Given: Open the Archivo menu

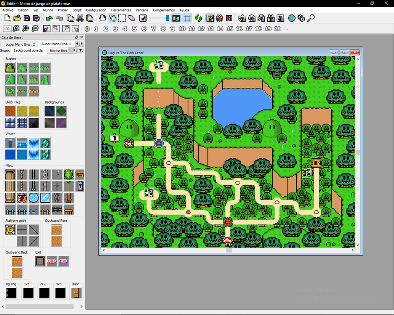Looking at the screenshot, I should [8, 10].
